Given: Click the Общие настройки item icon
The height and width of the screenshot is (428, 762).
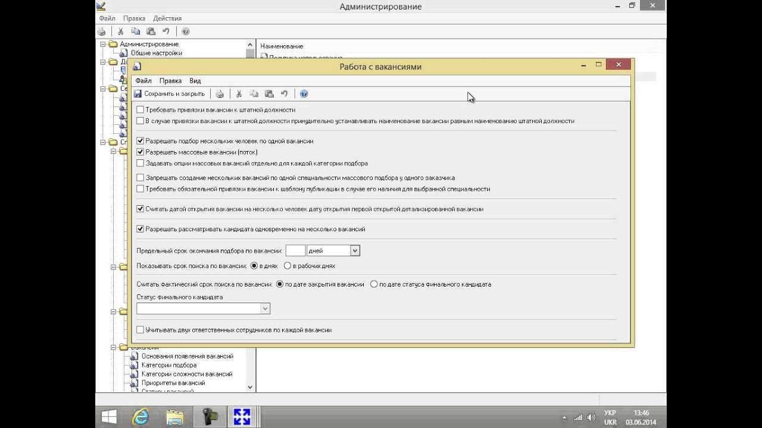Looking at the screenshot, I should pos(123,53).
